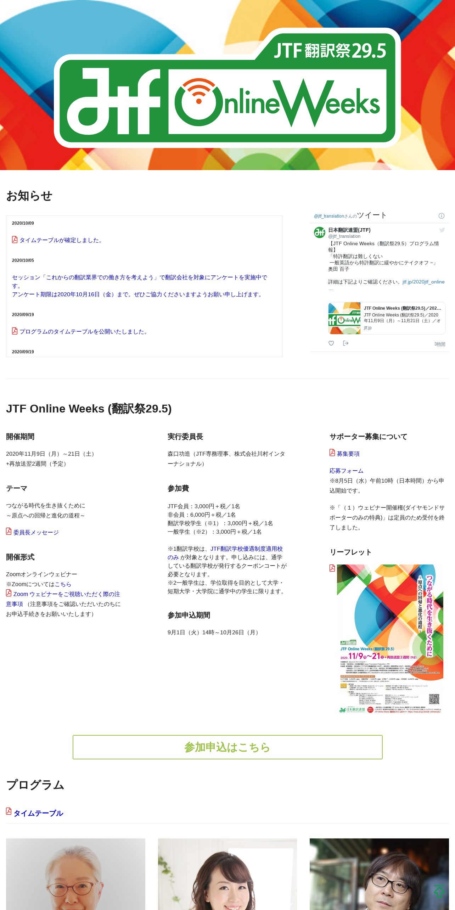The height and width of the screenshot is (910, 455).
Task: Click the JTF Online Weeks banner logo
Action: click(x=227, y=88)
